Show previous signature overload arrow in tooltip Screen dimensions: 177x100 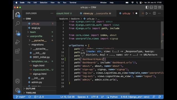tap(83, 50)
